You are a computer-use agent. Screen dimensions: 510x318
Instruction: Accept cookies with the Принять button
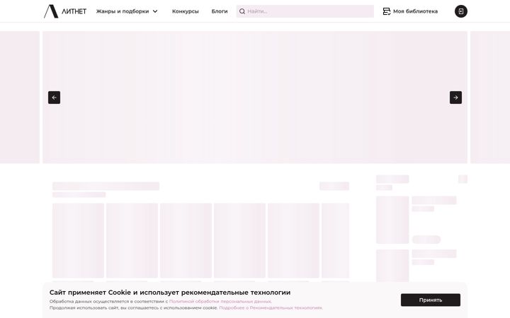tap(431, 300)
